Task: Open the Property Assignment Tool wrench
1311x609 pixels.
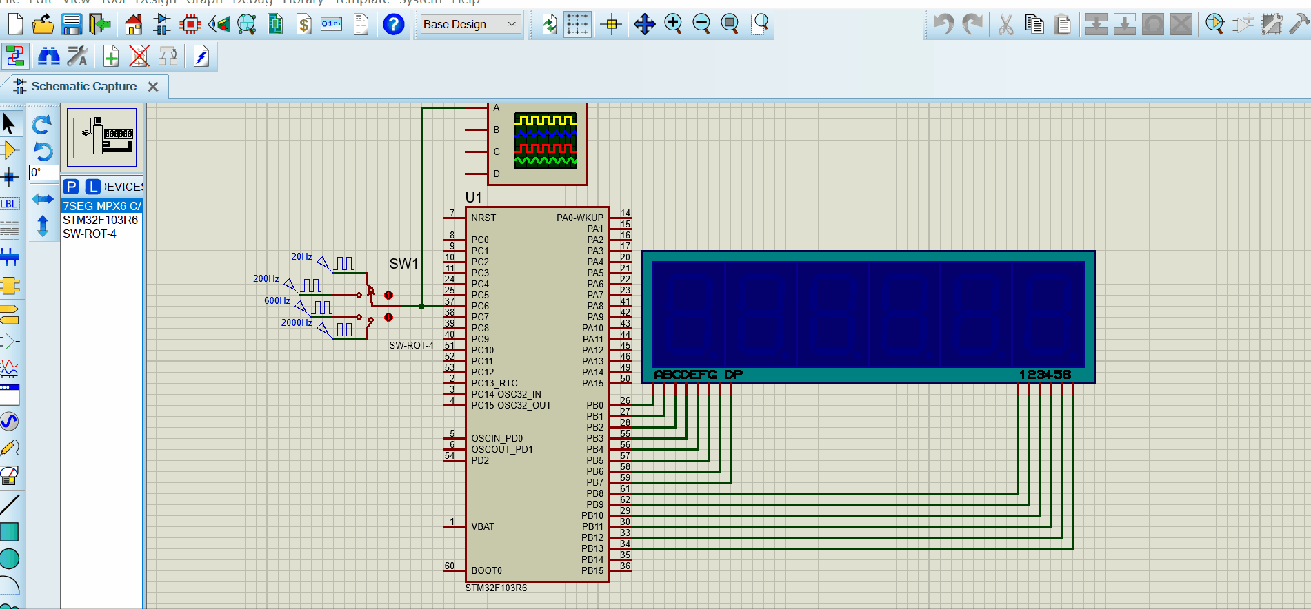Action: coord(77,56)
